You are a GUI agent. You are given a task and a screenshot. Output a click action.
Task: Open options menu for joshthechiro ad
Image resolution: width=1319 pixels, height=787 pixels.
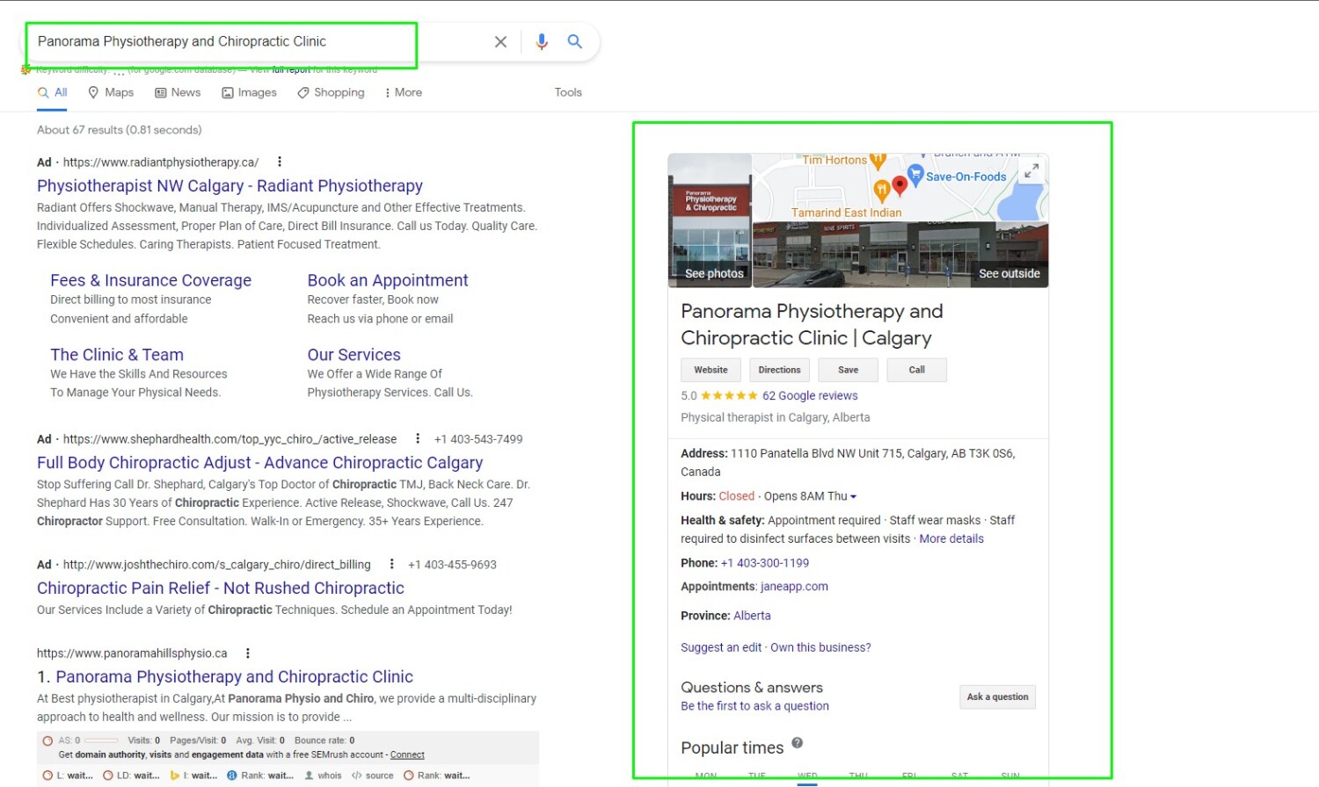tap(391, 564)
